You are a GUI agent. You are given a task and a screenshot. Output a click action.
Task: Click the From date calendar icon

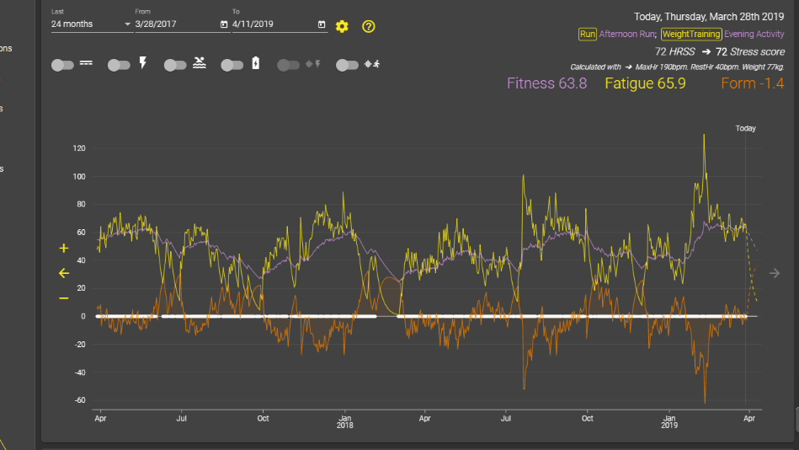(x=224, y=24)
